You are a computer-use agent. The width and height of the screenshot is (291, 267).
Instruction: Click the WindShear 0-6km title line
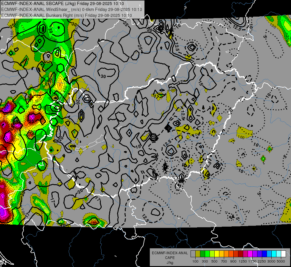[x=72, y=9]
